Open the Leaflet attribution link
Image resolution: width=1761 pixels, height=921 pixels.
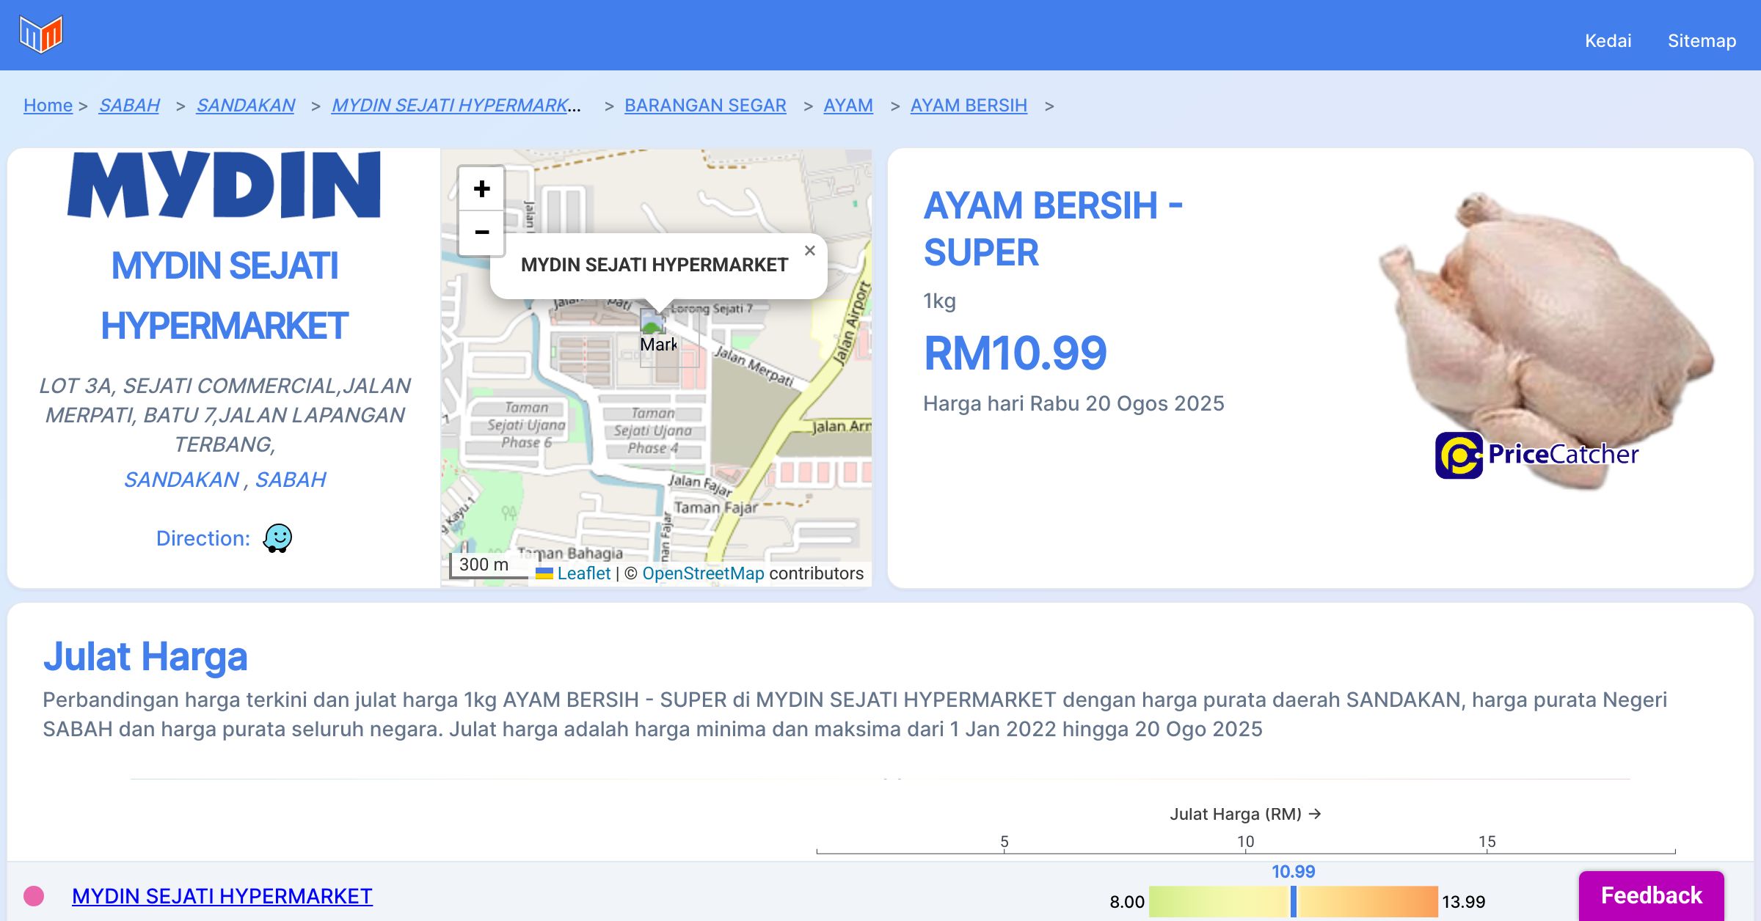[x=583, y=573]
